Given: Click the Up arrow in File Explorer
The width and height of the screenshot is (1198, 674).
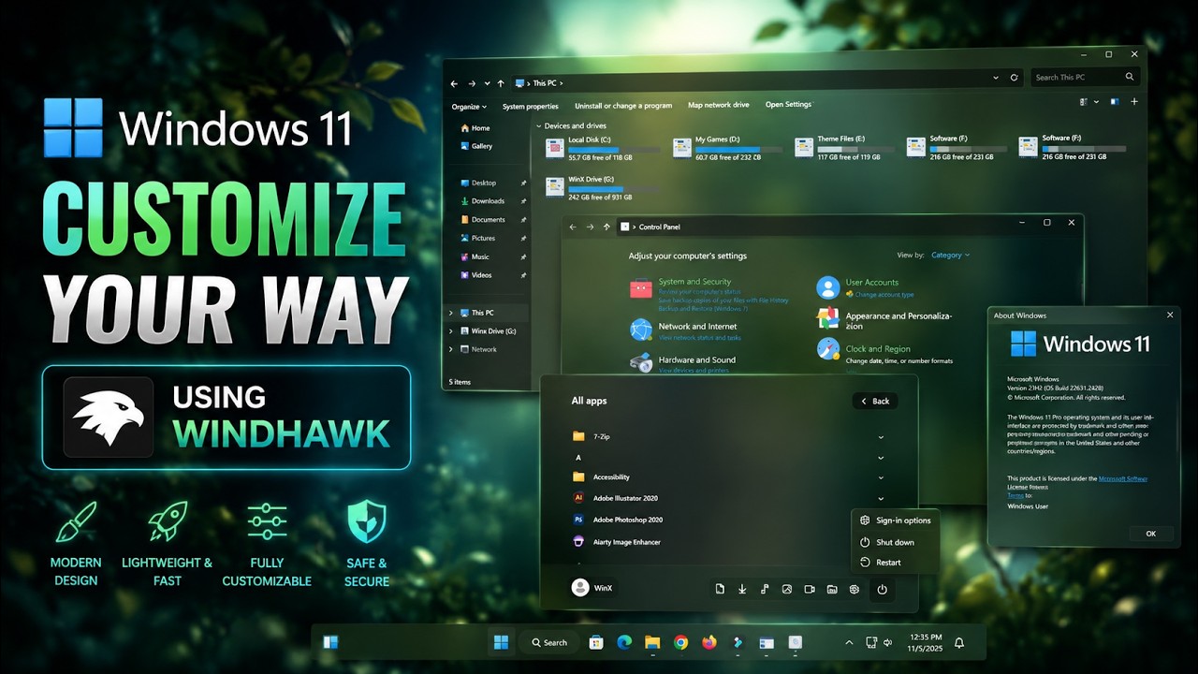Looking at the screenshot, I should pyautogui.click(x=502, y=83).
